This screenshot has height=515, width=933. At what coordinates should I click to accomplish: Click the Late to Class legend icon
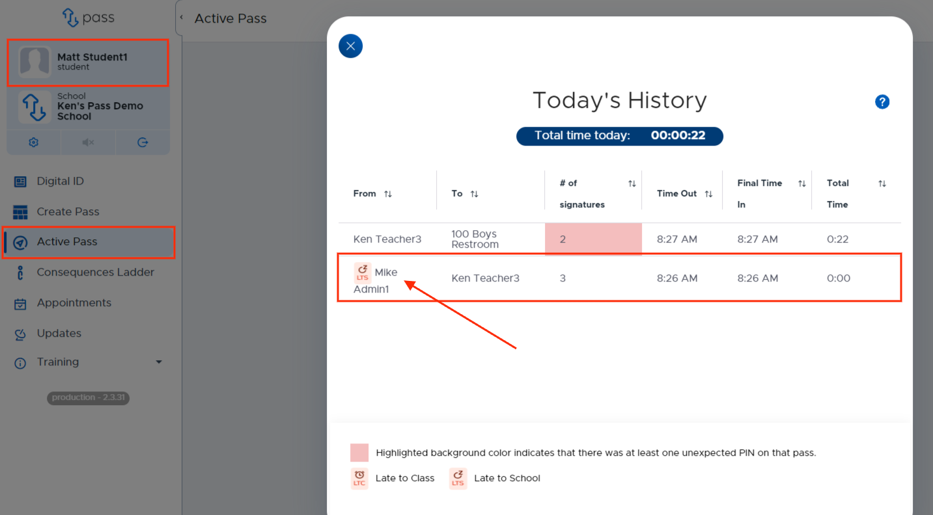click(359, 479)
